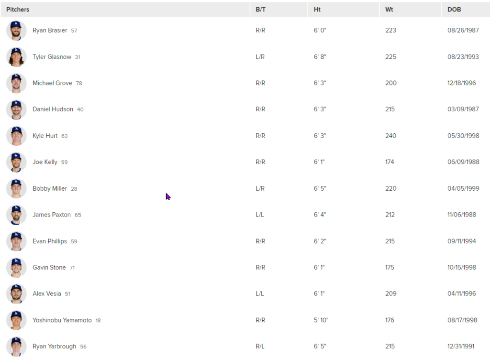Open Kyle Hurt's headshot thumbnail
Viewport: 490px width, 358px height.
point(16,136)
